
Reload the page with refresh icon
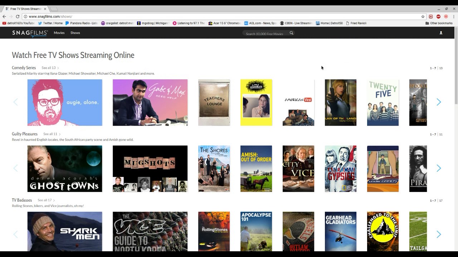coord(17,16)
